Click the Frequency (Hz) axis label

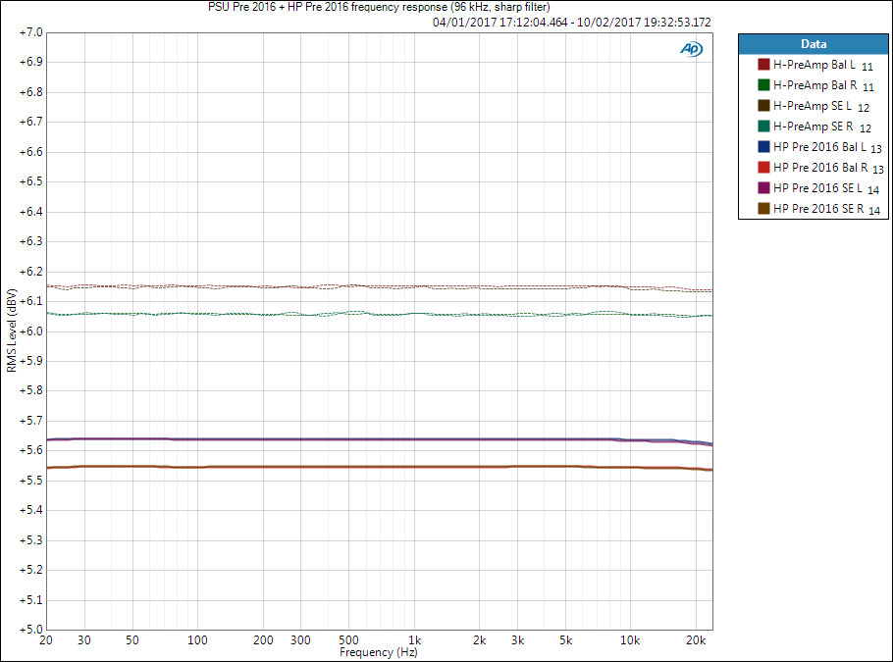(x=379, y=652)
